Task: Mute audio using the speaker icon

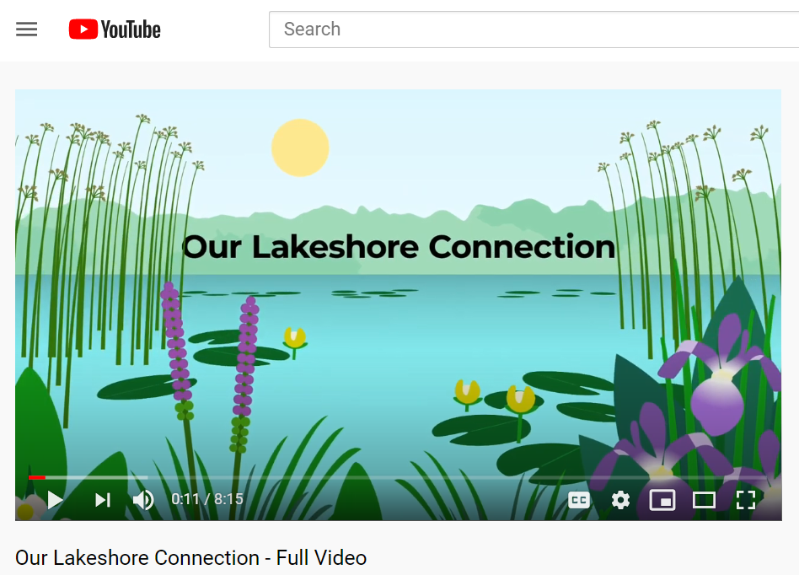Action: pos(143,500)
